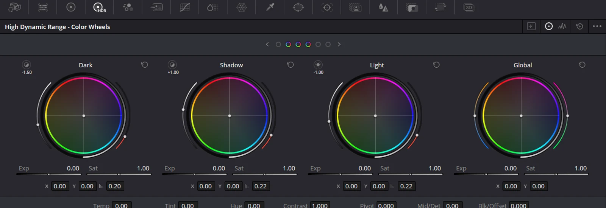Select the fifth wheel bank dot
This screenshot has height=208, width=606.
[x=318, y=44]
